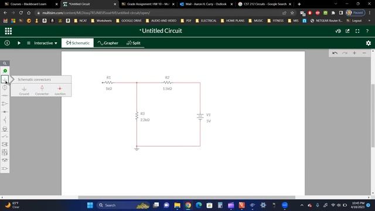Click the Paused profile button
Viewport: 375px width, 211px height.
[355, 13]
